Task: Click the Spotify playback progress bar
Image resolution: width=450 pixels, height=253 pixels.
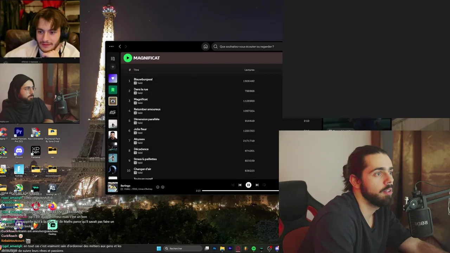Action: [x=240, y=191]
